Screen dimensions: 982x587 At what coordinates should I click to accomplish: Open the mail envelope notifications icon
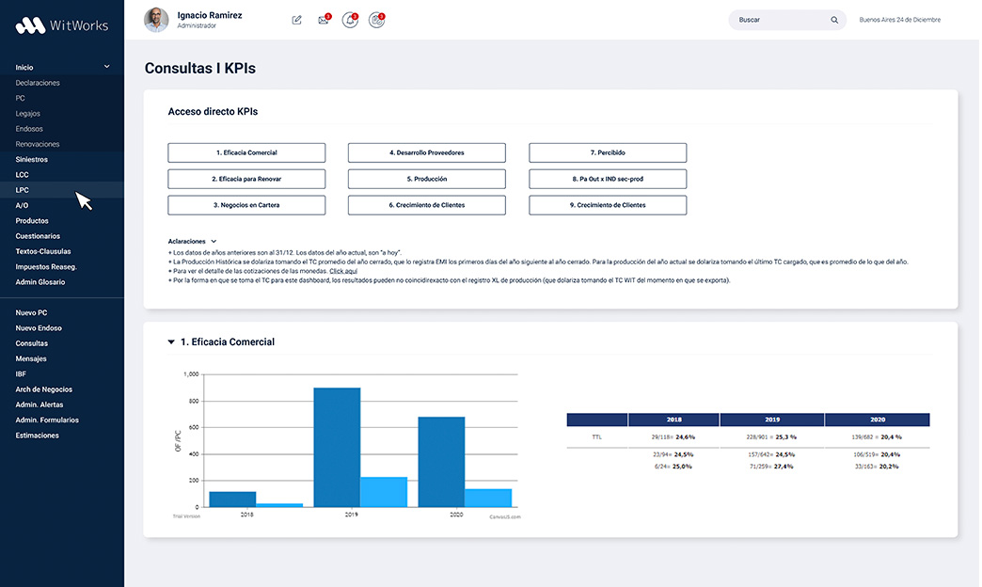click(x=324, y=20)
